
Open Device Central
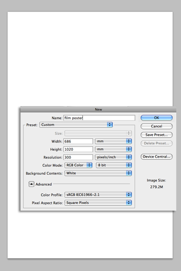156,157
